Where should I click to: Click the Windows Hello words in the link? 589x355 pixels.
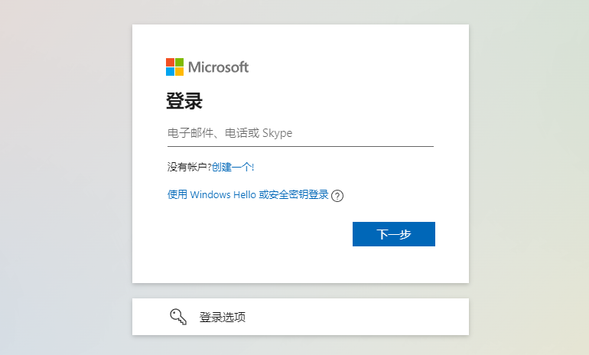pos(223,194)
